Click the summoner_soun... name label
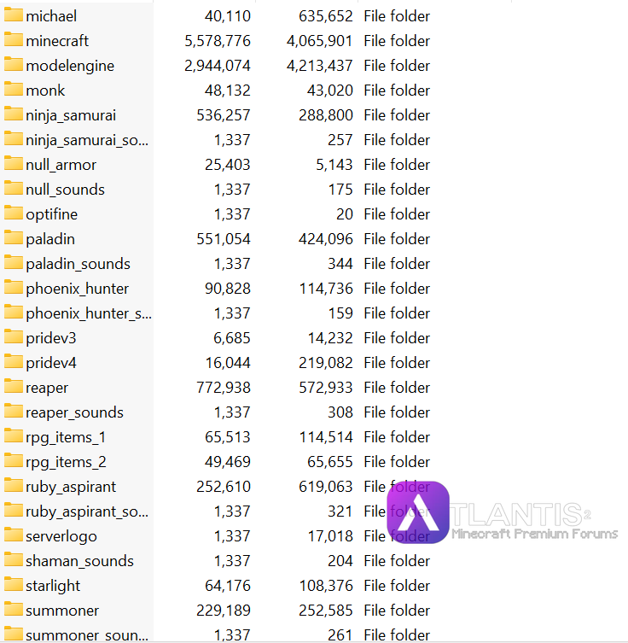 pos(87,635)
